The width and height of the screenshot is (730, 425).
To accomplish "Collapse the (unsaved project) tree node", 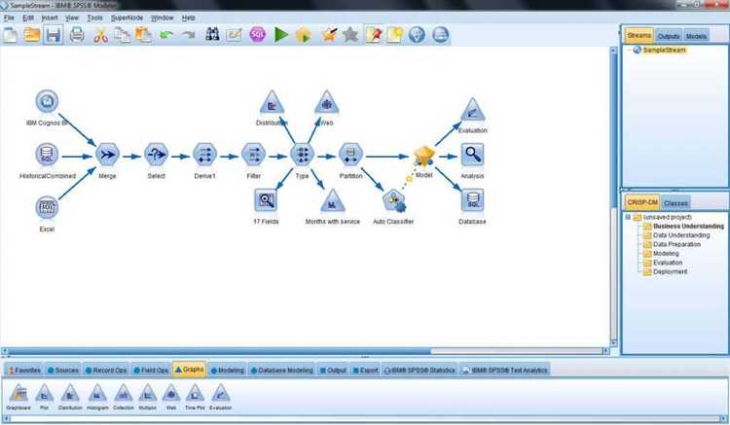I will click(628, 218).
